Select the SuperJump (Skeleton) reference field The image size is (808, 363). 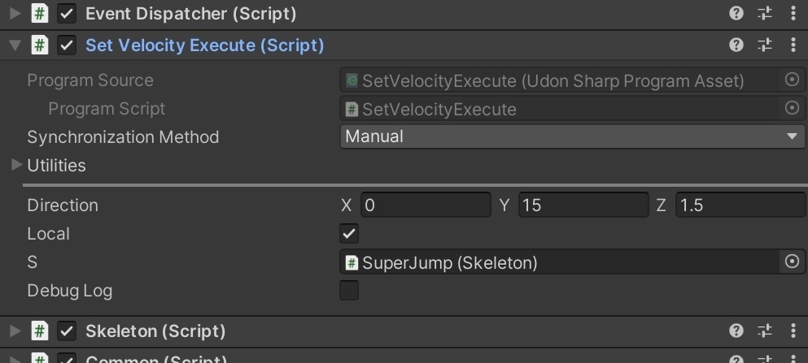[561, 262]
